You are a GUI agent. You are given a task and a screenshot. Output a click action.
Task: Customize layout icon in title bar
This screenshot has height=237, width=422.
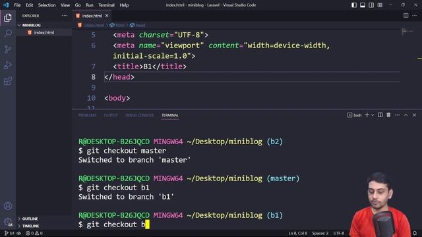click(380, 5)
